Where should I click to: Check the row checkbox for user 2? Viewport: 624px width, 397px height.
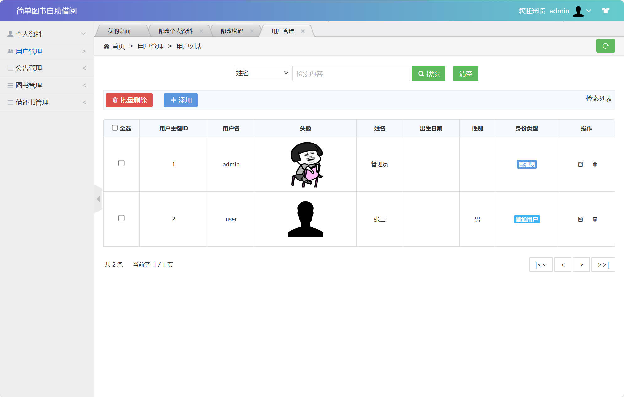[x=121, y=218]
